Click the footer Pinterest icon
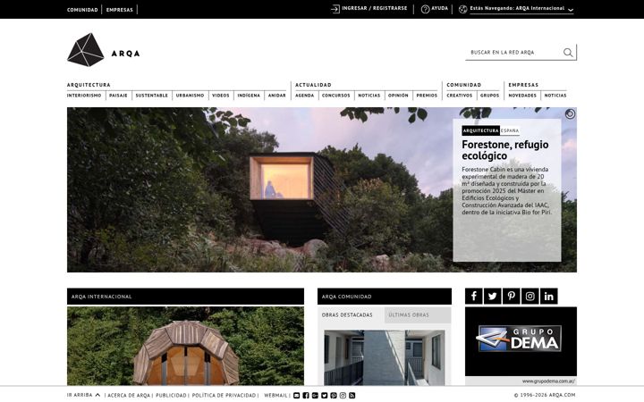 tap(334, 396)
